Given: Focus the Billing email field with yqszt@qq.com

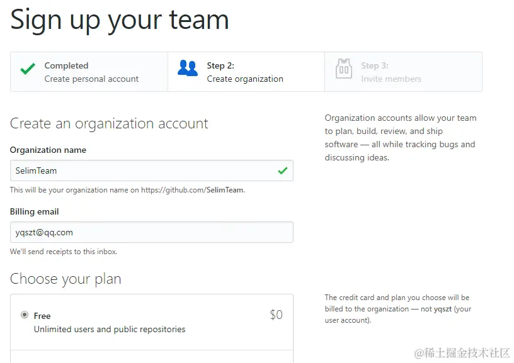Looking at the screenshot, I should click(152, 232).
